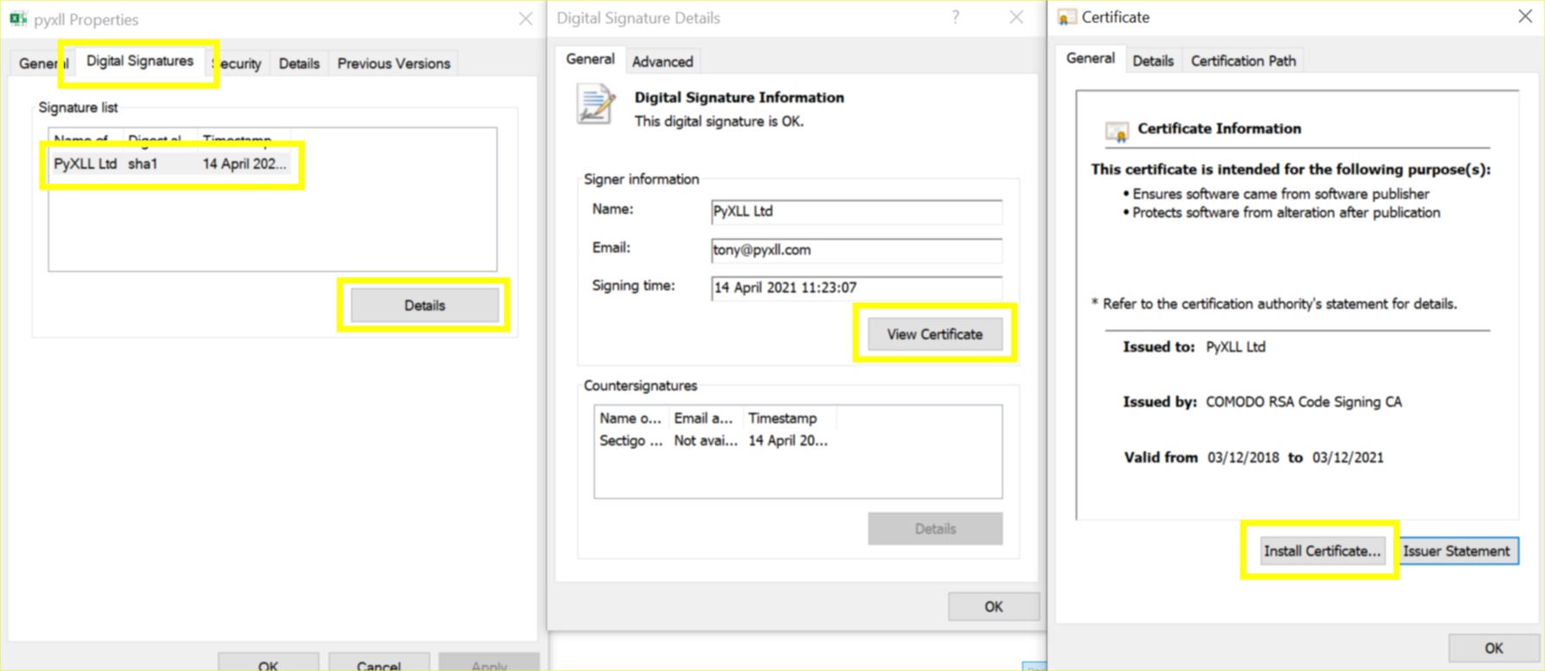Screen dimensions: 1545x671
Task: Click 'This digital signature is OK.' text
Action: [719, 121]
